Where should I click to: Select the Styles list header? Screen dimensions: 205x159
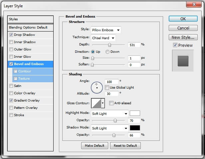click(x=30, y=19)
